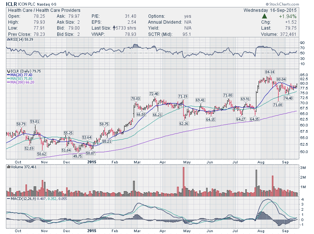Click the 58.79 price annotation

coord(21,124)
